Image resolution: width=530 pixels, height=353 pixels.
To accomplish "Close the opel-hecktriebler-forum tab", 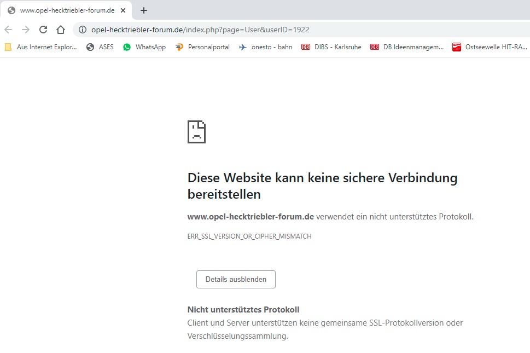I will tap(123, 10).
